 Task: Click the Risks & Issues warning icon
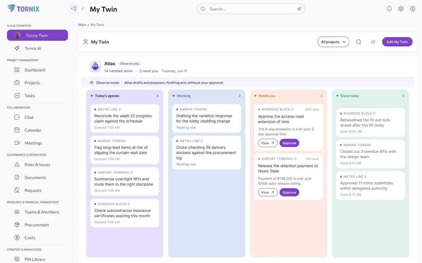click(17, 165)
